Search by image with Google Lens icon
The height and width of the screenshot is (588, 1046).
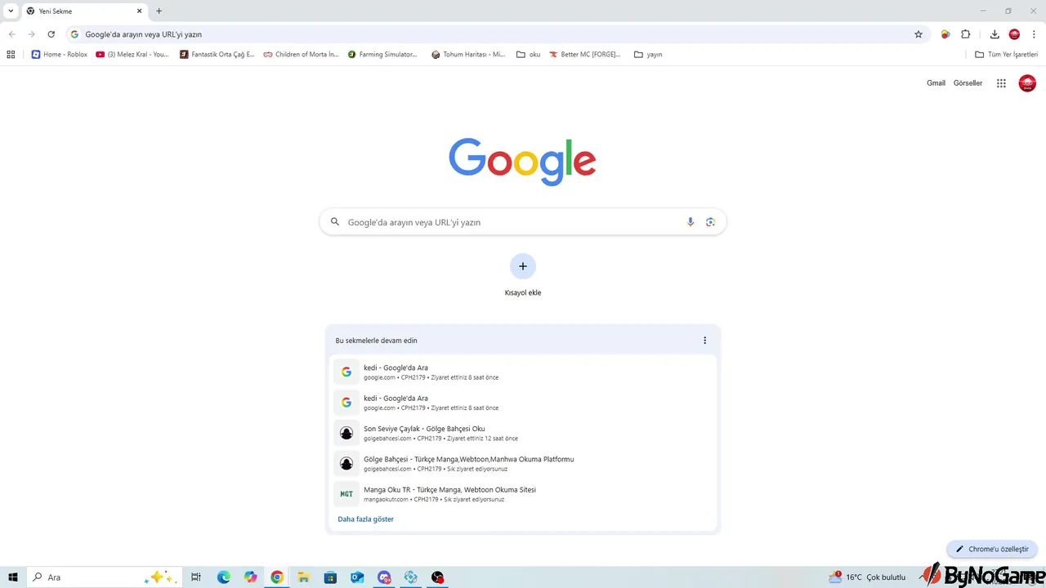[710, 222]
